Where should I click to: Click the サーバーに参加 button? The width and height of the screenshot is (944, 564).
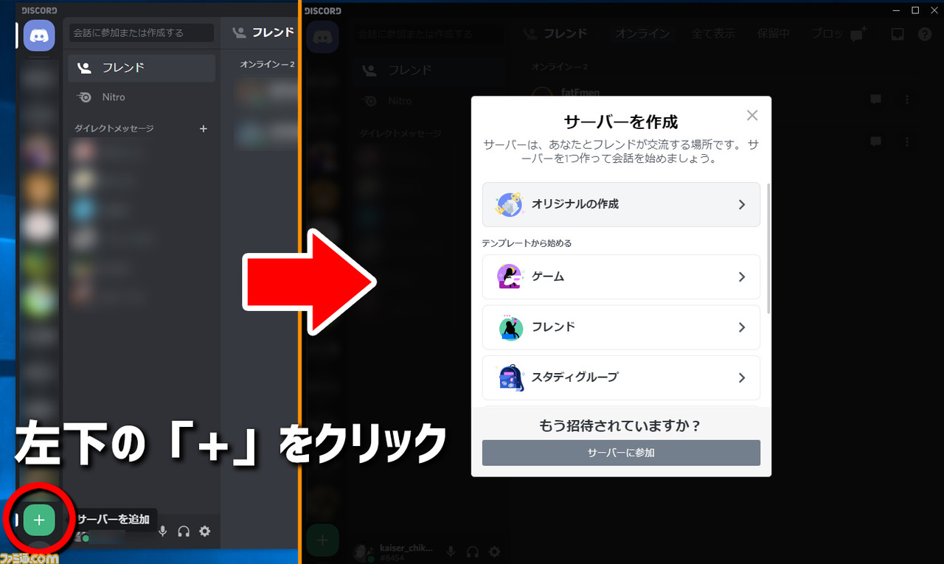(x=620, y=453)
